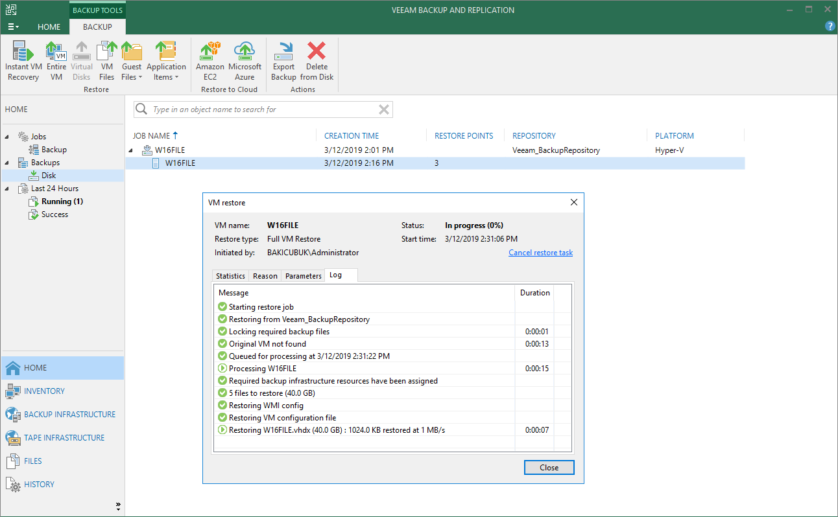Open INVENTORY view
The width and height of the screenshot is (838, 517).
62,391
